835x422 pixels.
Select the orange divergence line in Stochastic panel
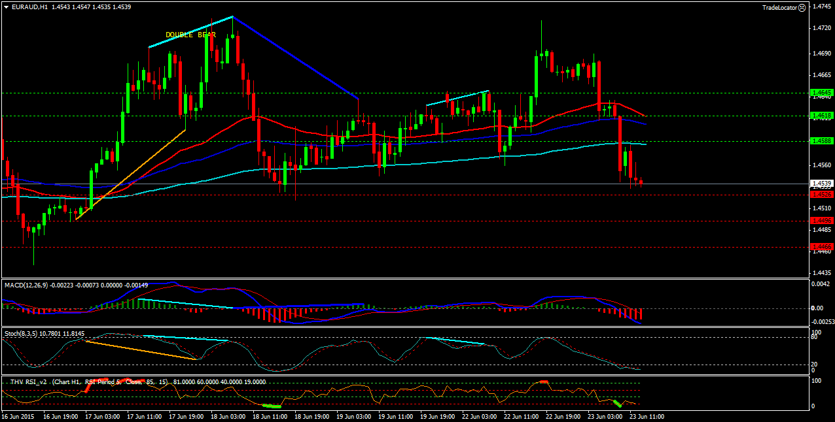pyautogui.click(x=140, y=350)
